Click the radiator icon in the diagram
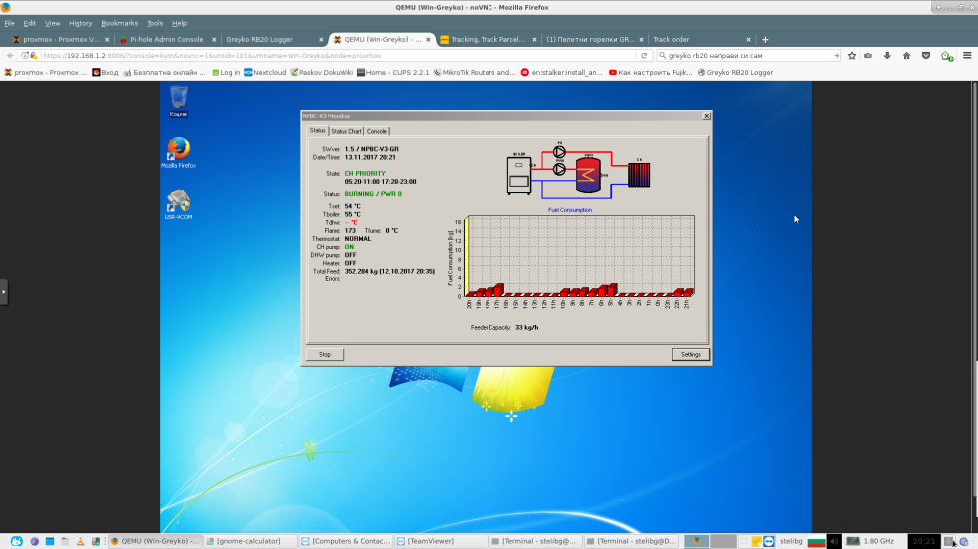Image resolution: width=978 pixels, height=549 pixels. 638,173
